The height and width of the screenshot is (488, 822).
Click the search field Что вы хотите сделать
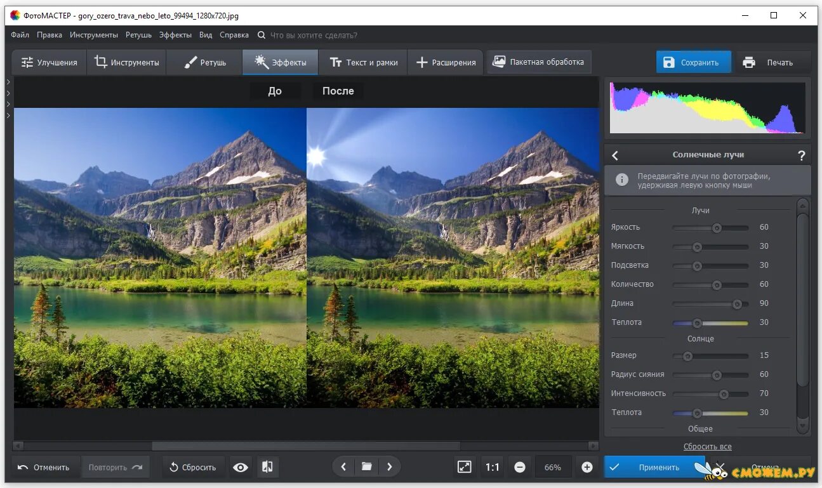point(314,35)
